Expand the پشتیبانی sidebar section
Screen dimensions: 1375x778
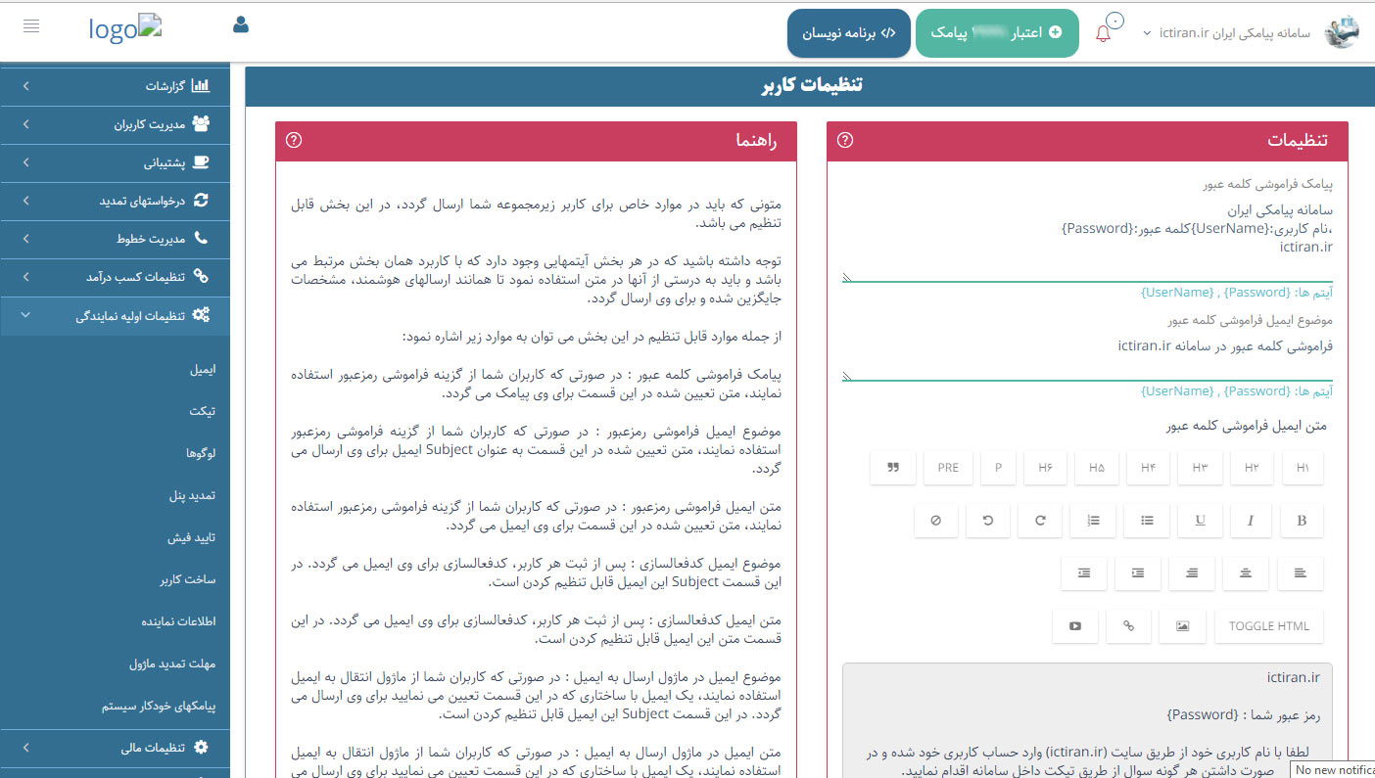pos(115,162)
